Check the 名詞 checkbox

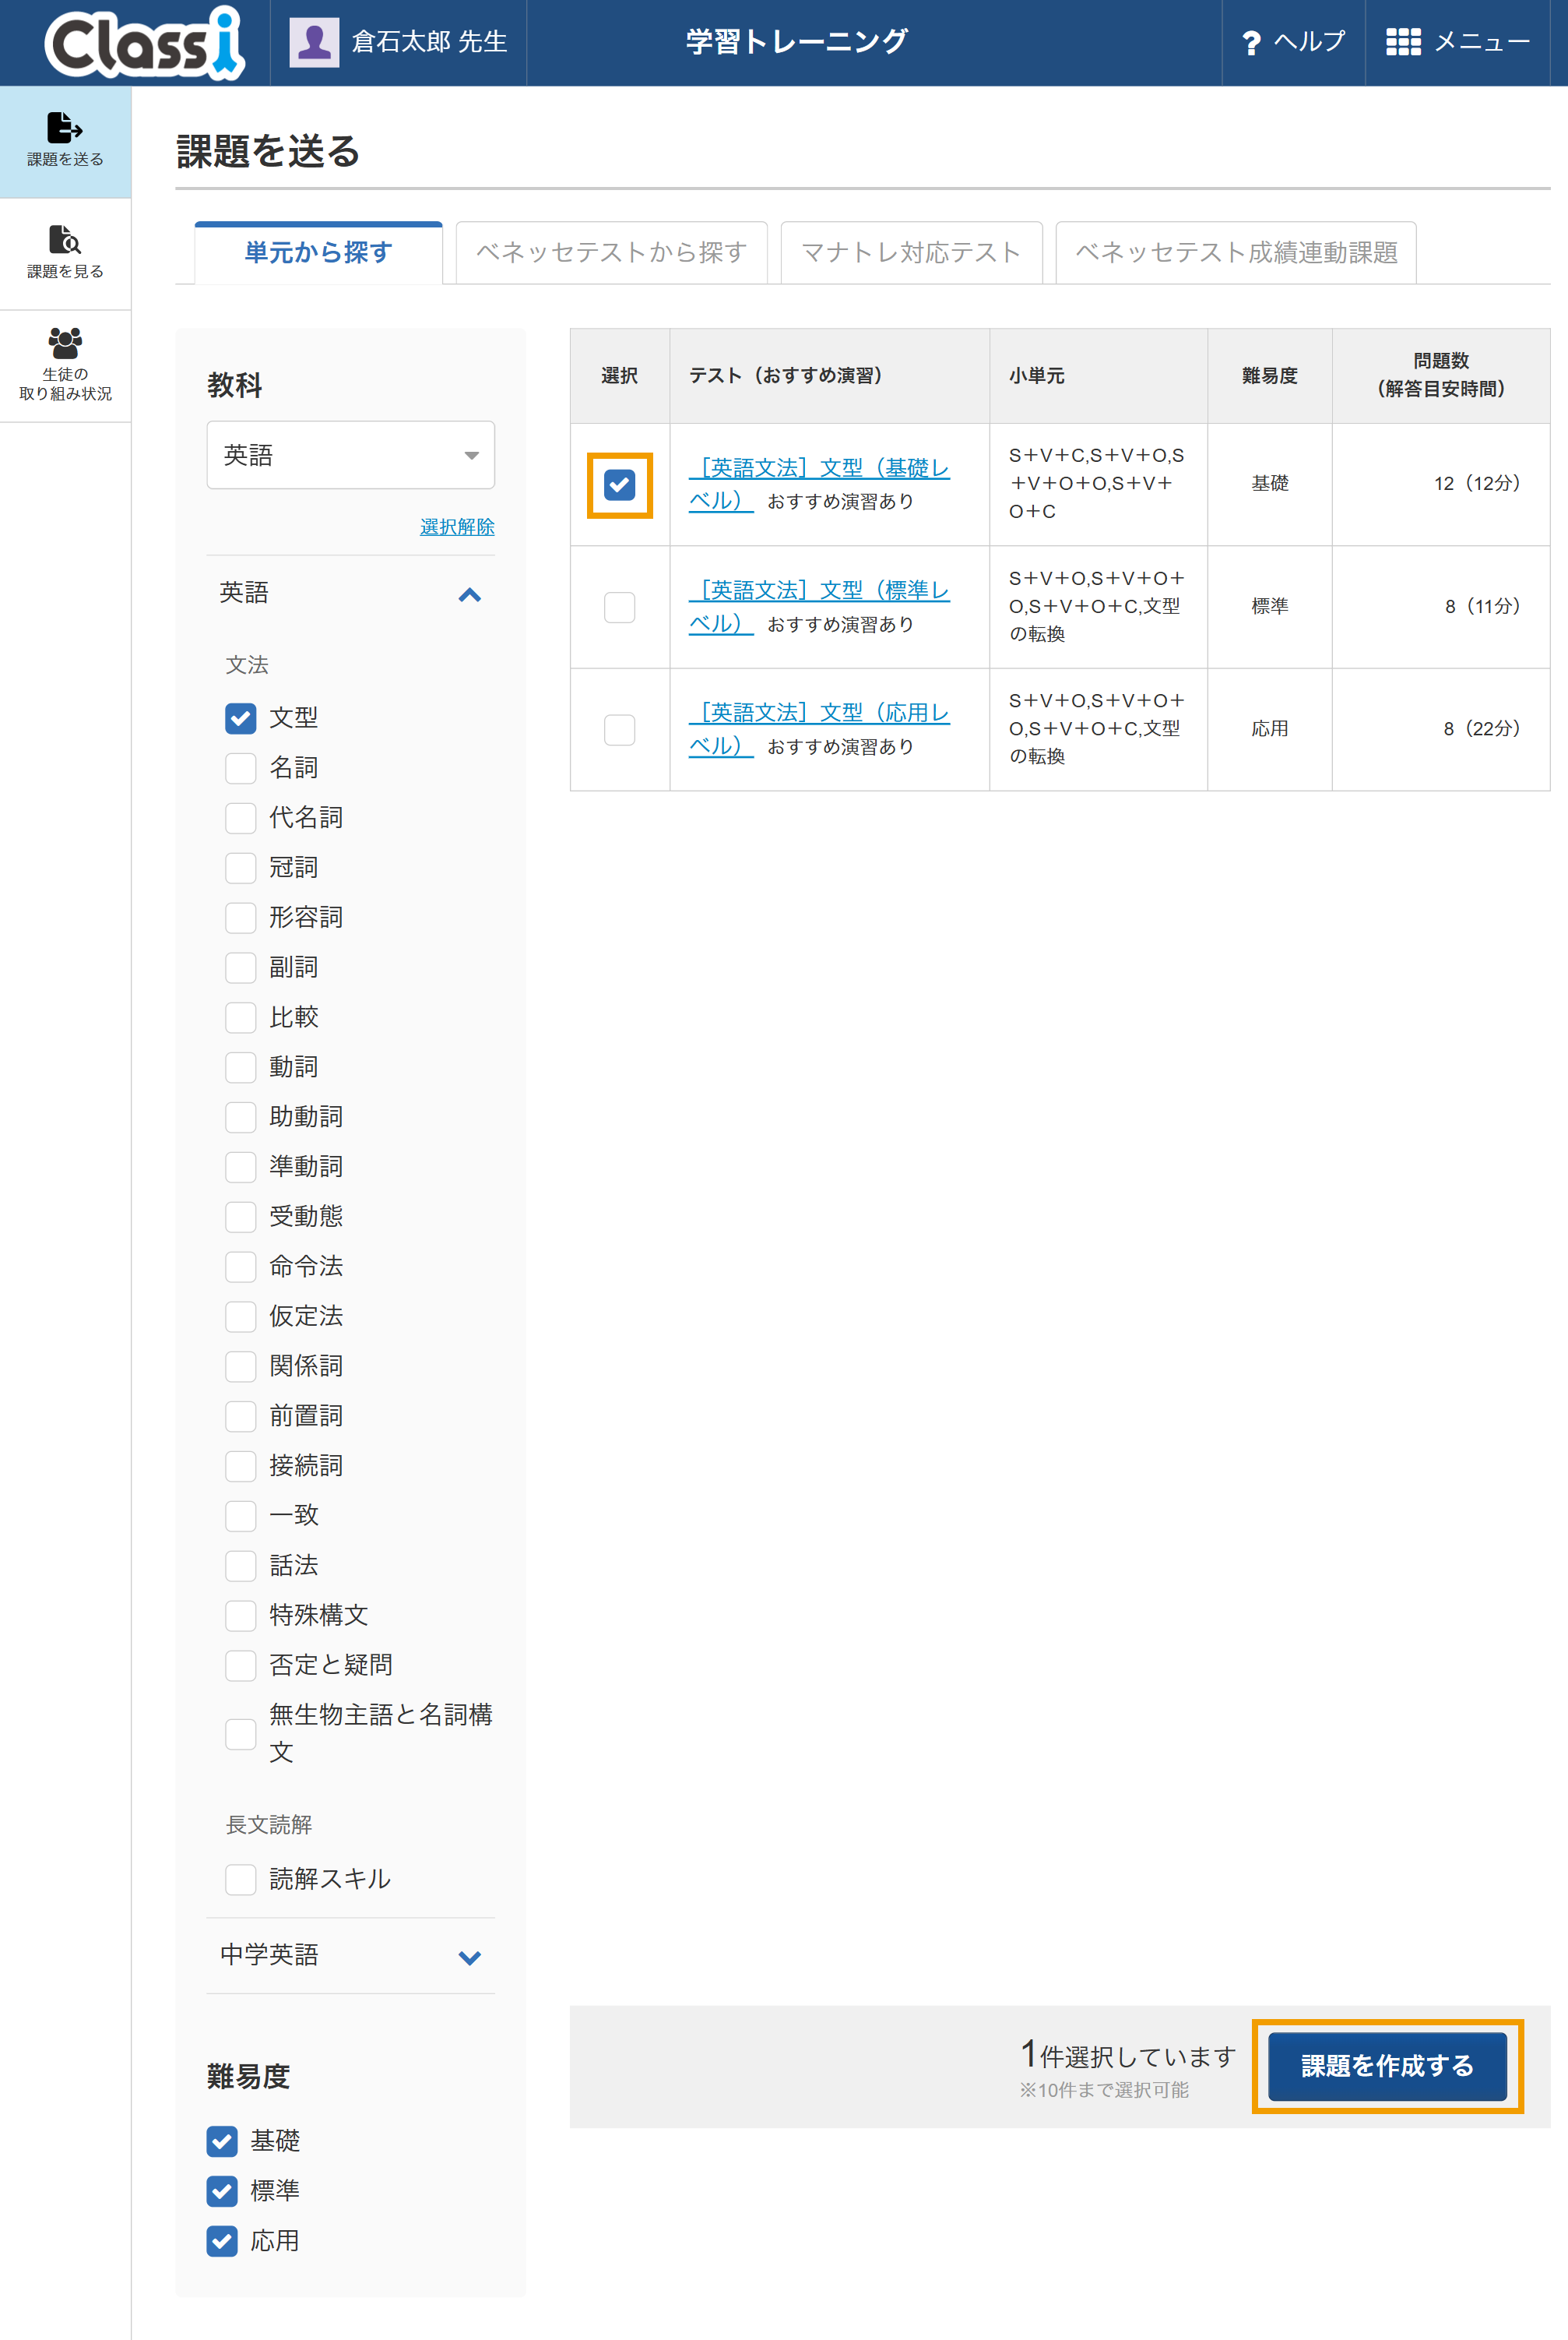click(x=240, y=767)
